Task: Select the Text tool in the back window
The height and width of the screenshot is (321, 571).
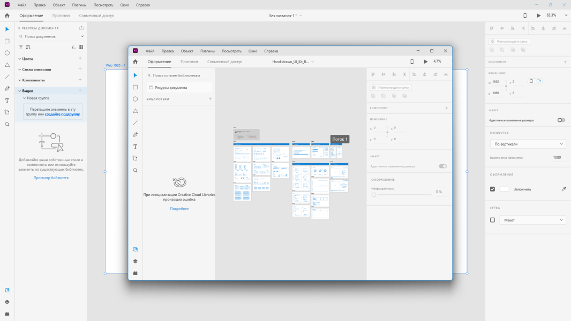Action: pos(7,101)
